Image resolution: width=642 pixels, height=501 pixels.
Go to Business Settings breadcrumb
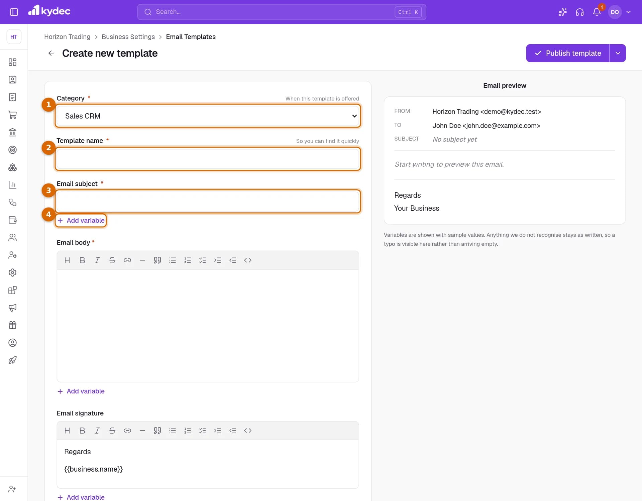click(x=128, y=37)
